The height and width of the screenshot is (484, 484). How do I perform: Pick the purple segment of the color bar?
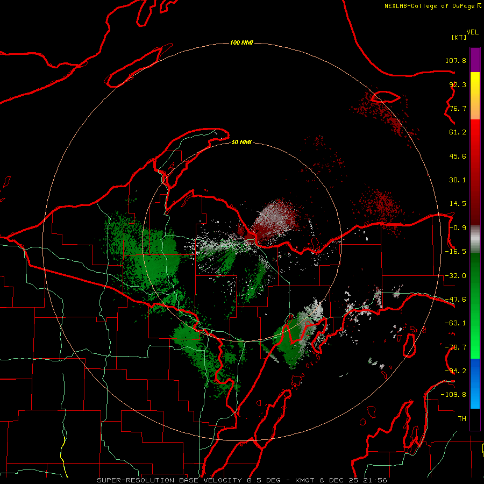click(x=475, y=60)
